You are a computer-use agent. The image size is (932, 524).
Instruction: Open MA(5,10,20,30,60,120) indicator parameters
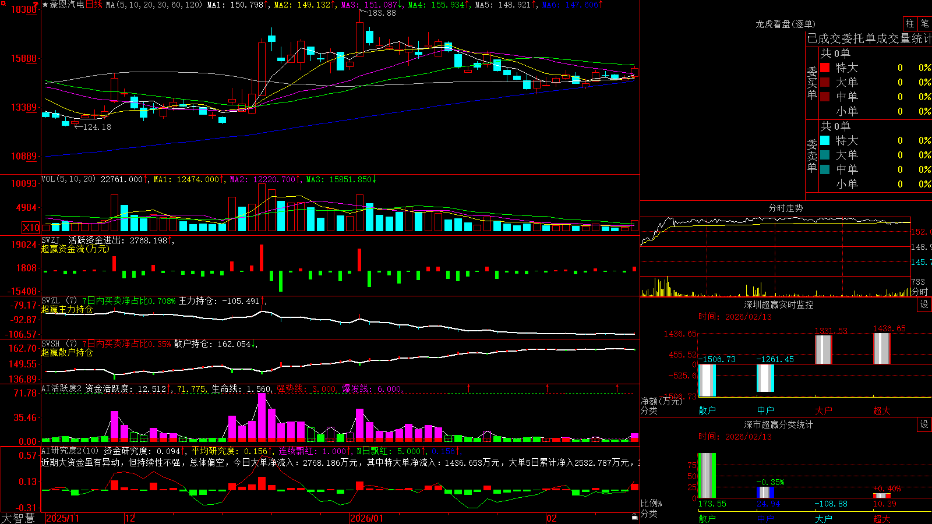click(154, 5)
